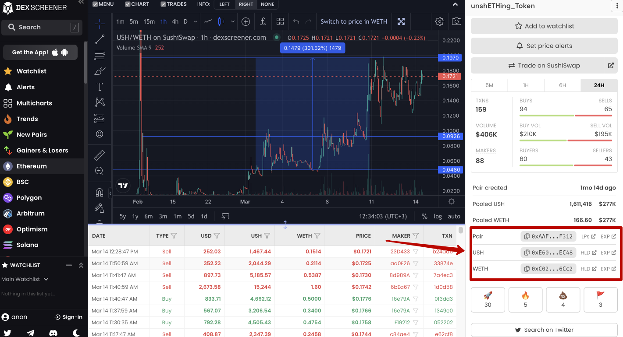The image size is (623, 337).
Task: Open the Main Watchlist dropdown
Action: (25, 279)
